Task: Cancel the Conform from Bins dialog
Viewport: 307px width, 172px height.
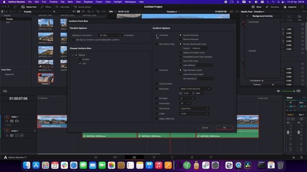Action: tap(205, 128)
